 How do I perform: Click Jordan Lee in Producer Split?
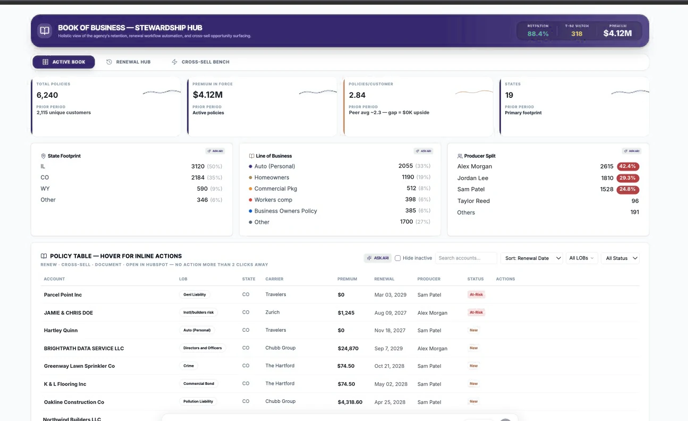click(x=473, y=178)
